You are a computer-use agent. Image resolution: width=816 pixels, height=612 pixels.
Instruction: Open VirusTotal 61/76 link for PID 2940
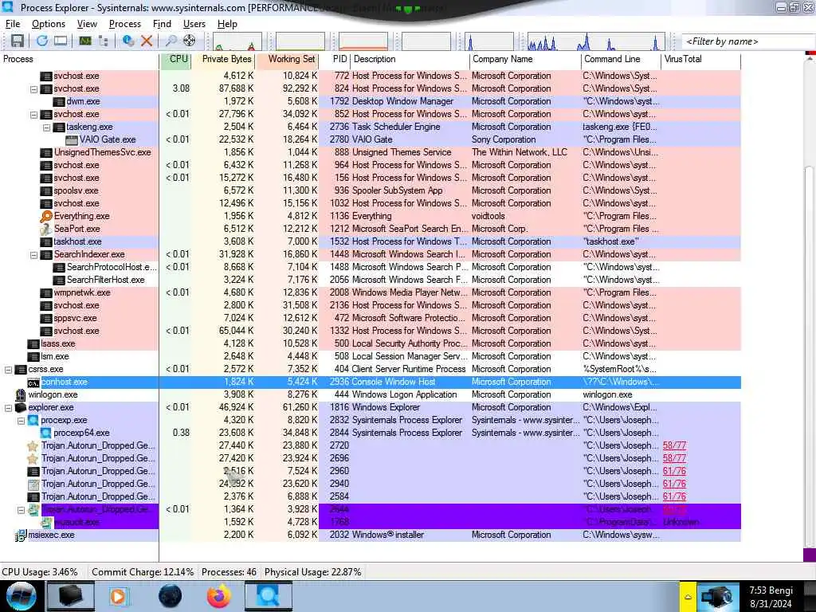point(674,484)
